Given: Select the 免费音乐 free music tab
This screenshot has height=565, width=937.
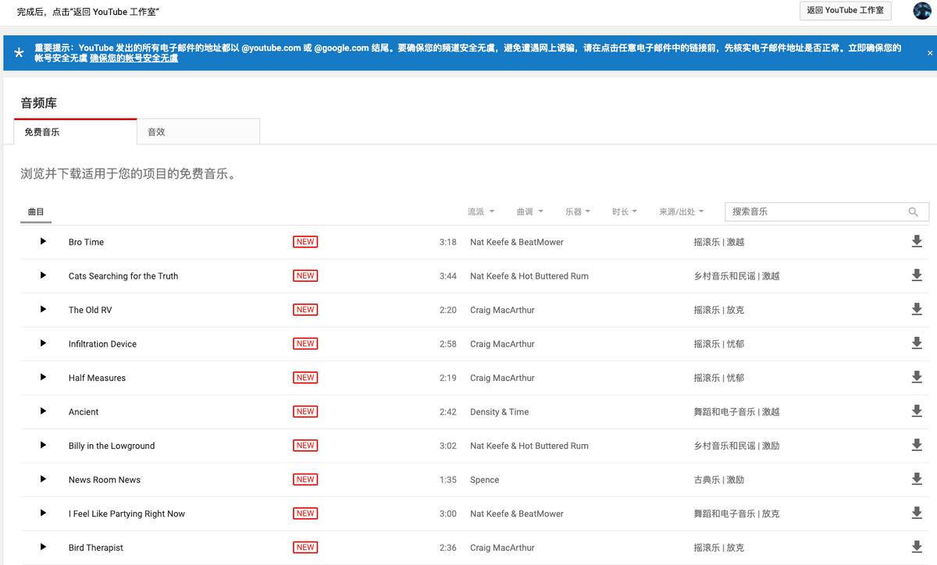Looking at the screenshot, I should (76, 132).
